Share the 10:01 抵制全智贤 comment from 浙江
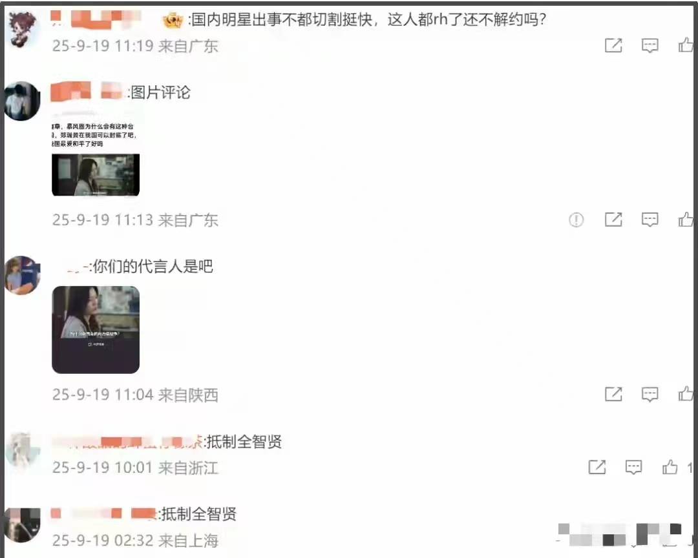The height and width of the screenshot is (558, 698). pos(597,467)
